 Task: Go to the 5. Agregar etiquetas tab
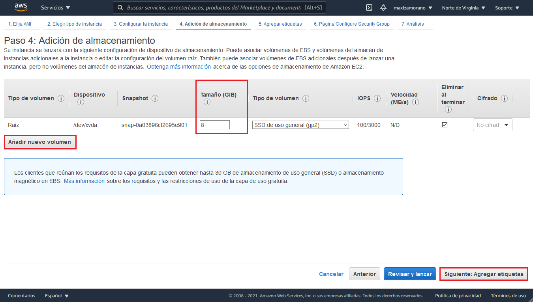point(280,24)
